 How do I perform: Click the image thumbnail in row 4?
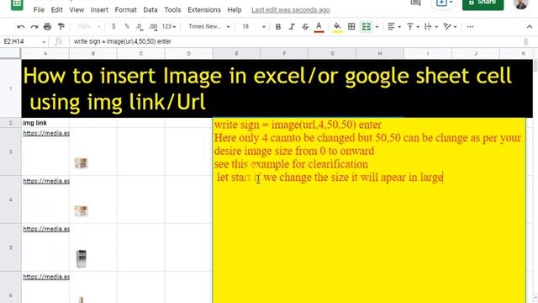point(81,211)
